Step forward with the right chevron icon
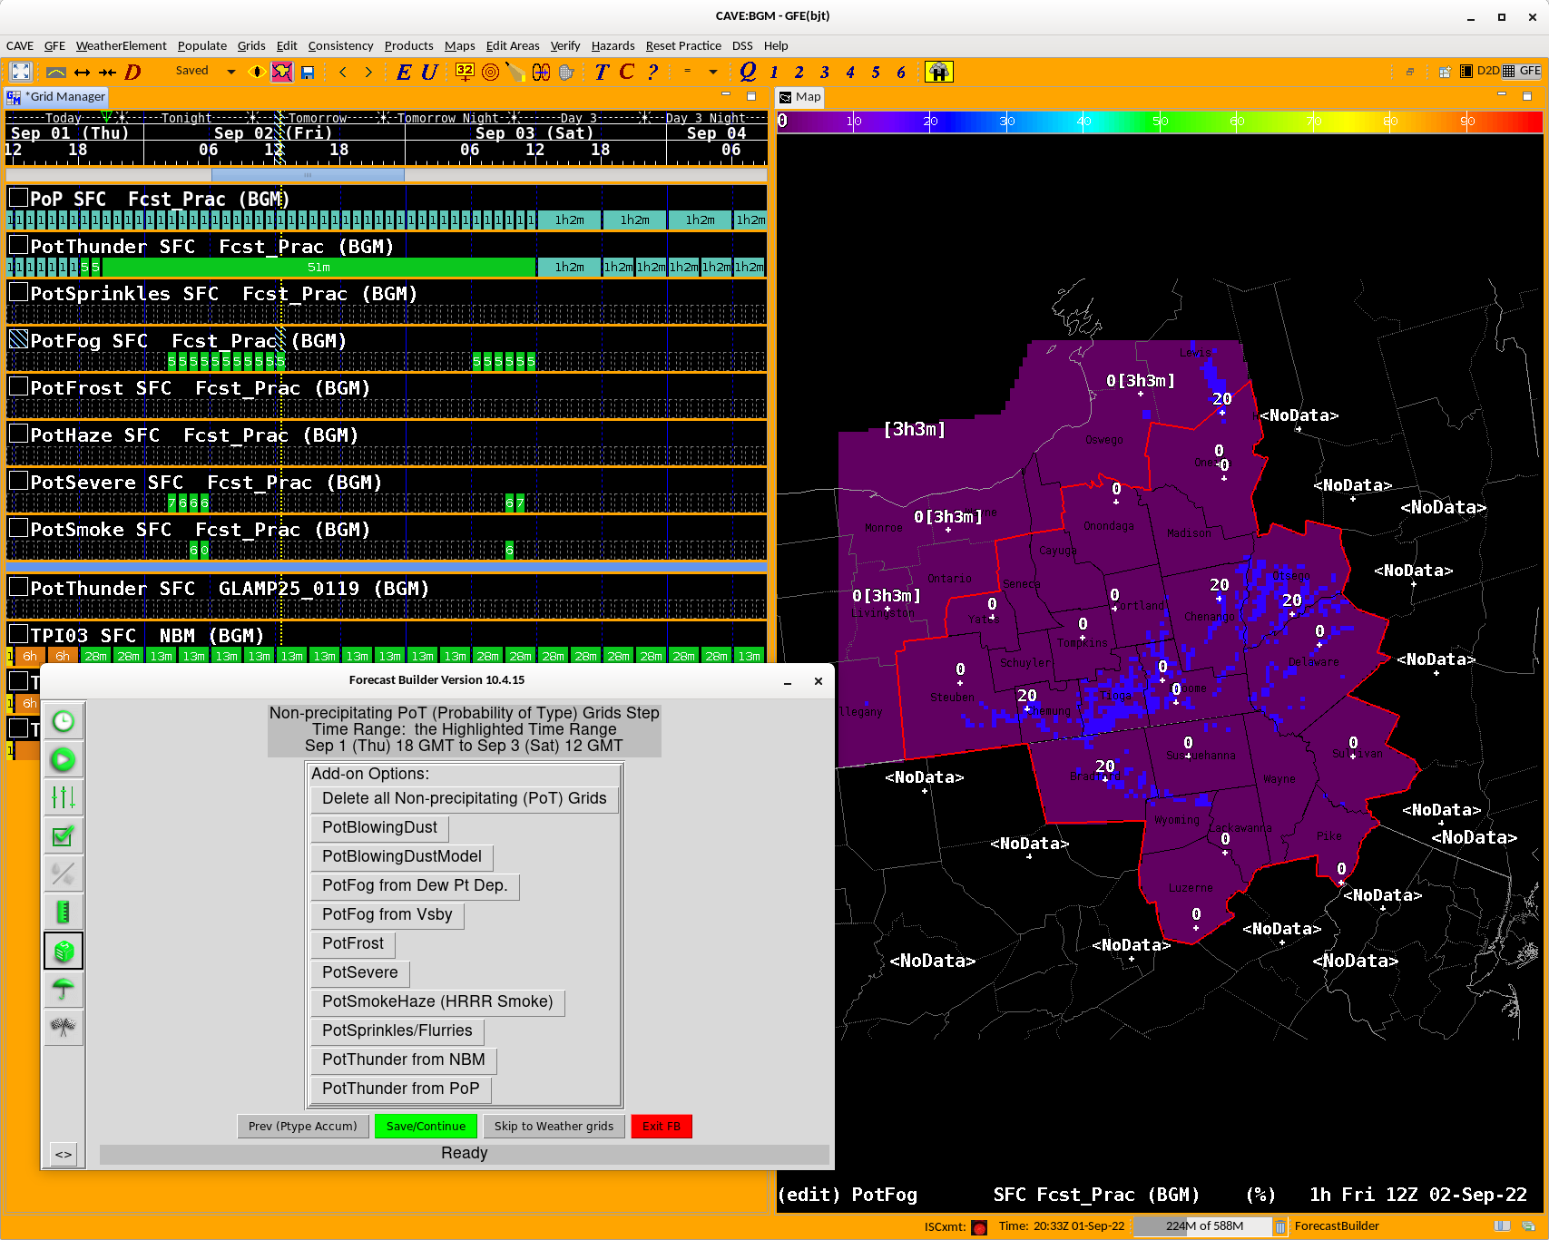Viewport: 1549px width, 1240px height. [368, 72]
